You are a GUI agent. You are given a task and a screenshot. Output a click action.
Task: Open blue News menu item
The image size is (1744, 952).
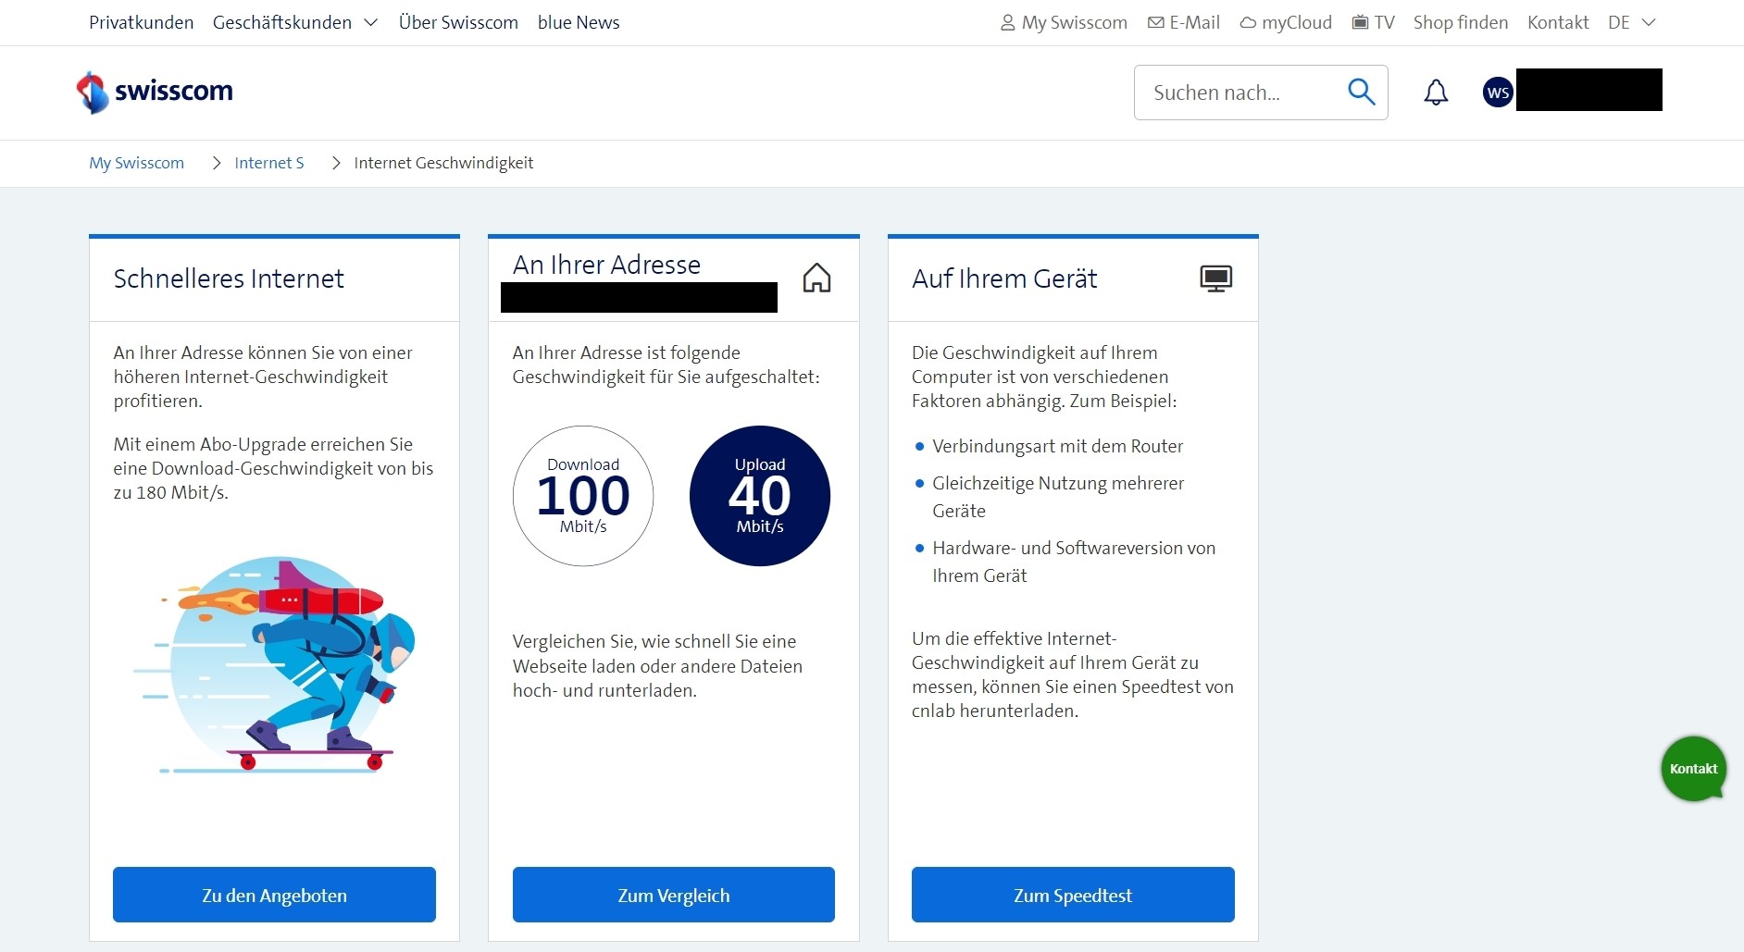(579, 22)
